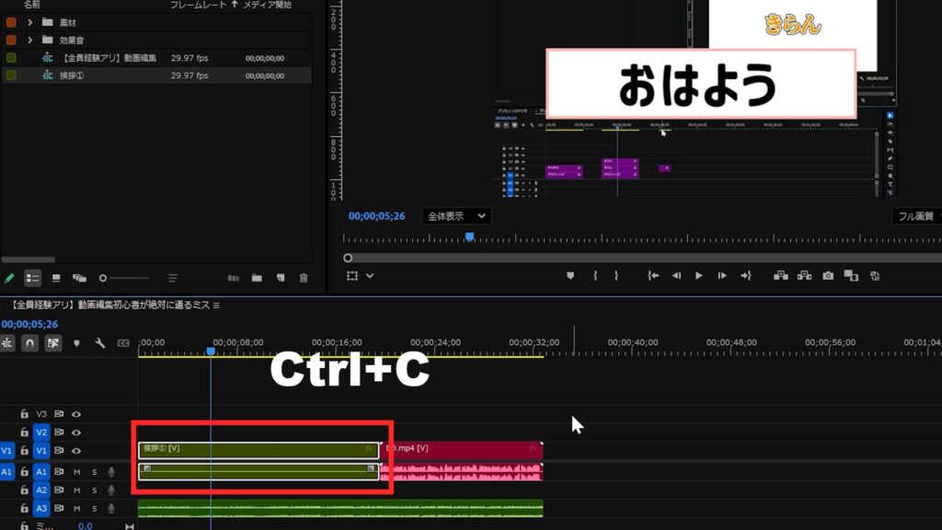Click the Extract button
942x530 pixels.
click(804, 276)
